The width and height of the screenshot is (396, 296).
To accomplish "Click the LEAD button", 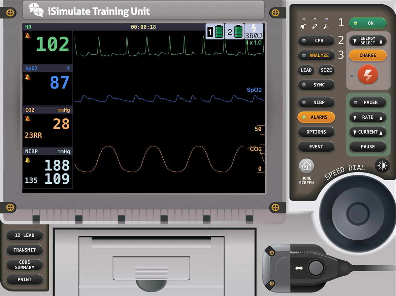I will tap(306, 70).
